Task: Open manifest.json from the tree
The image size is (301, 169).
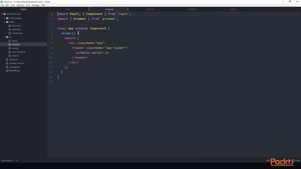Action: point(17,33)
